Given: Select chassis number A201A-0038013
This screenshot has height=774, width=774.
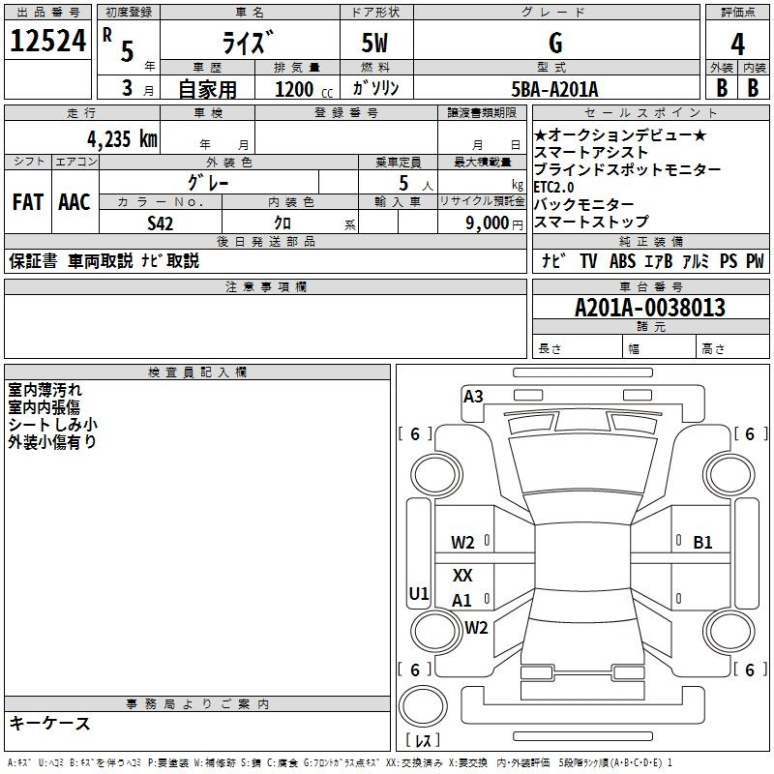Looking at the screenshot, I should tap(649, 309).
